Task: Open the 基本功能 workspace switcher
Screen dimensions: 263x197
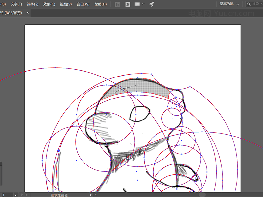Action: 229,4
